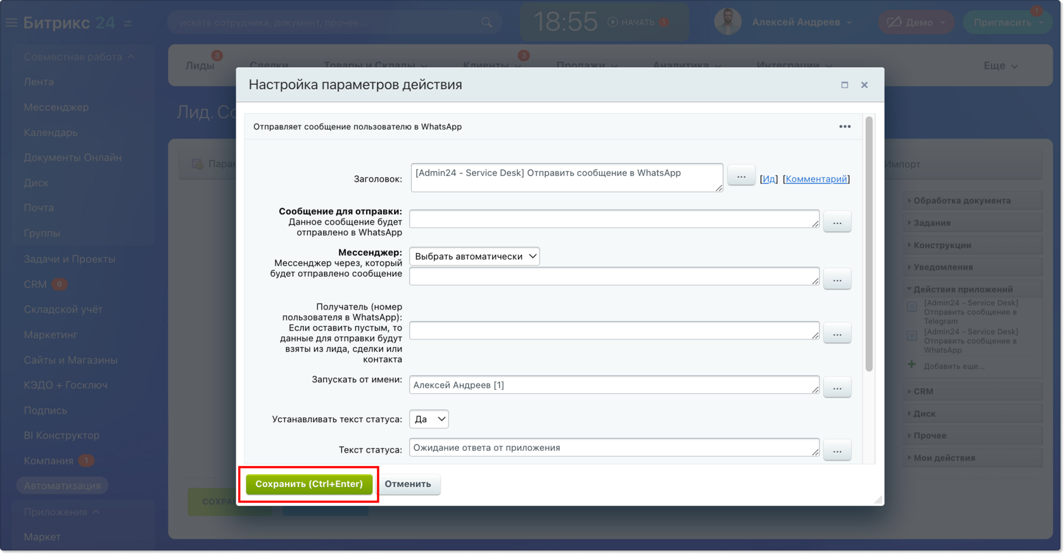The image size is (1064, 554).
Task: Open the Лиды tab
Action: (x=200, y=65)
